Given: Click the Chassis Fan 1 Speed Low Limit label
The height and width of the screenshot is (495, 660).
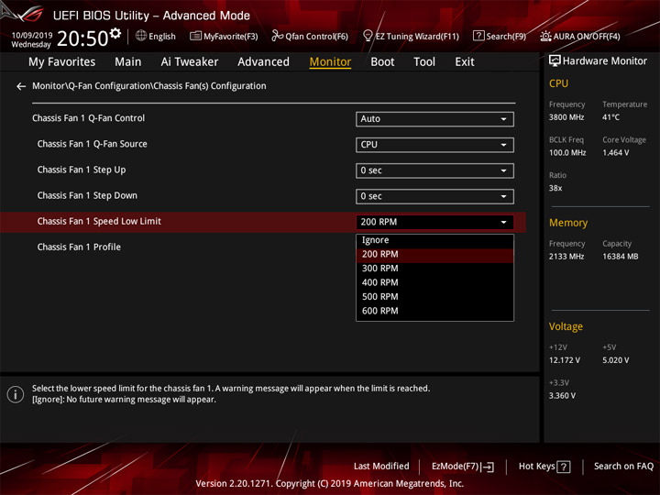Looking at the screenshot, I should (x=99, y=222).
